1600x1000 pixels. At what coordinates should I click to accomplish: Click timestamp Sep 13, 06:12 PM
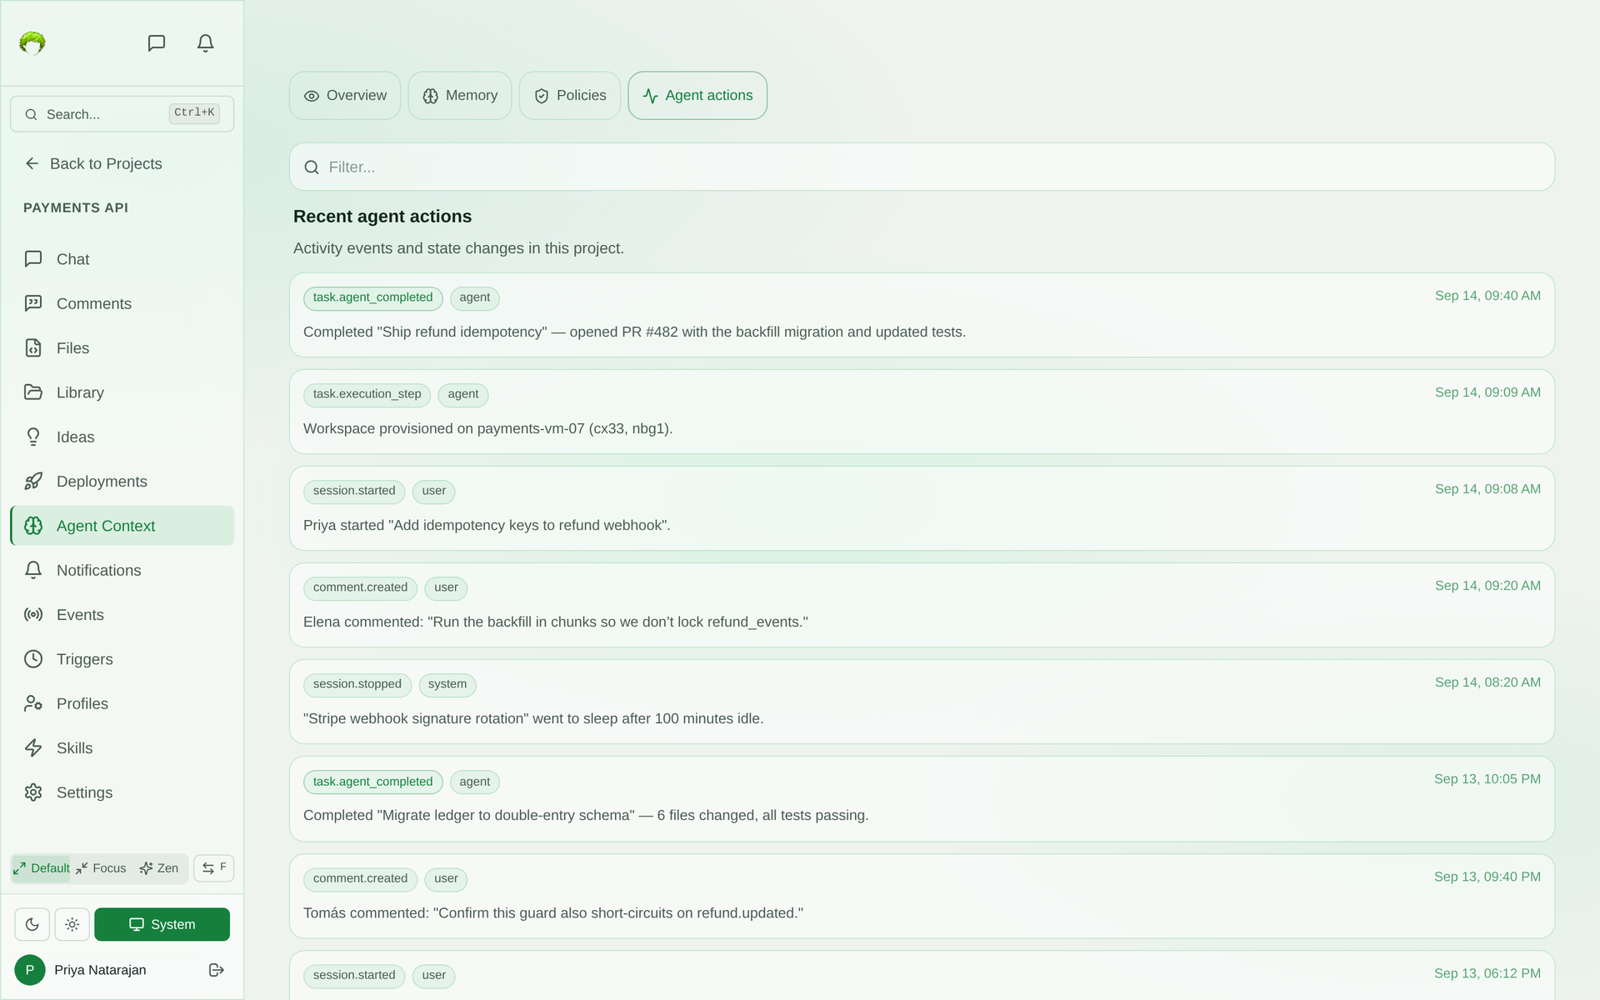pos(1487,973)
